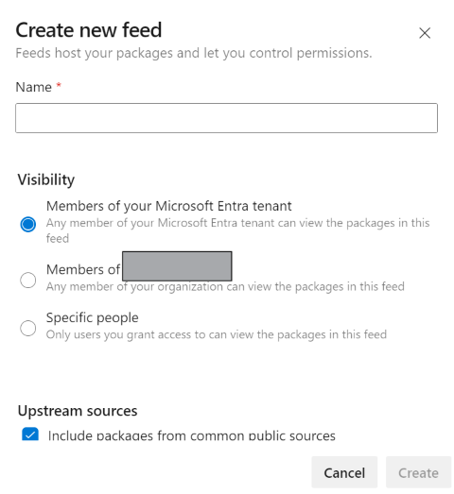
Task: Click the 'Any member of your organization' description
Action: pyautogui.click(x=225, y=287)
